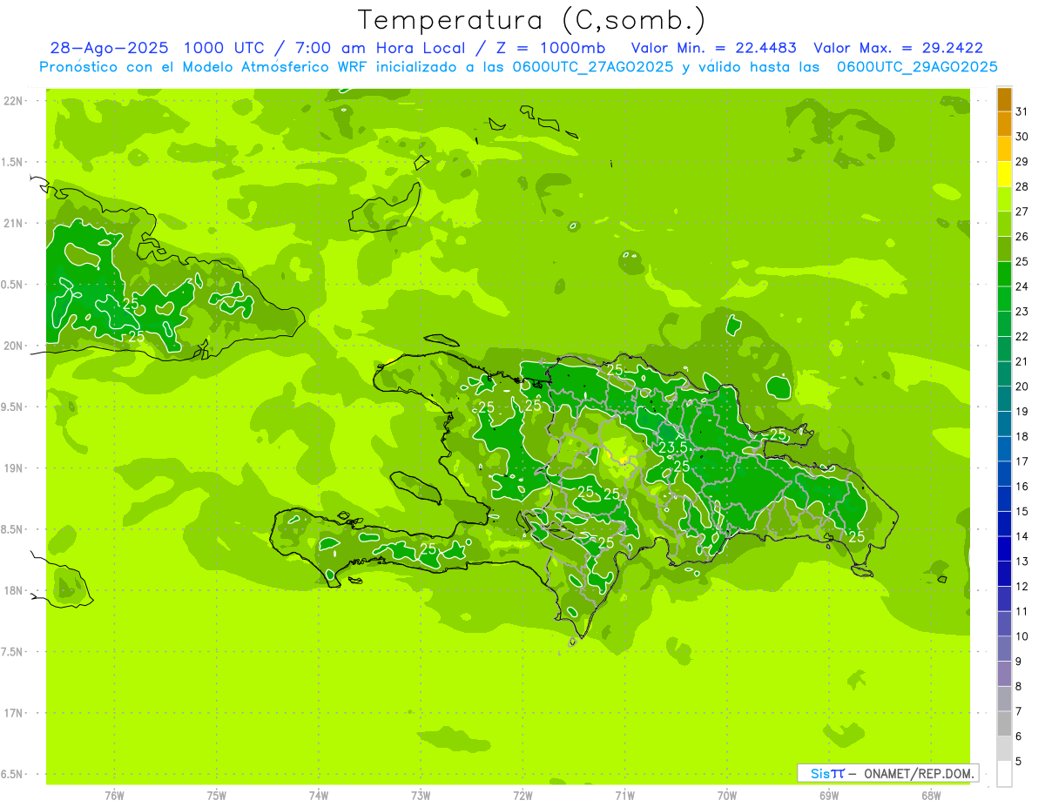Click the legend value '29'
Viewport: 1045px width, 807px height.
[1022, 162]
